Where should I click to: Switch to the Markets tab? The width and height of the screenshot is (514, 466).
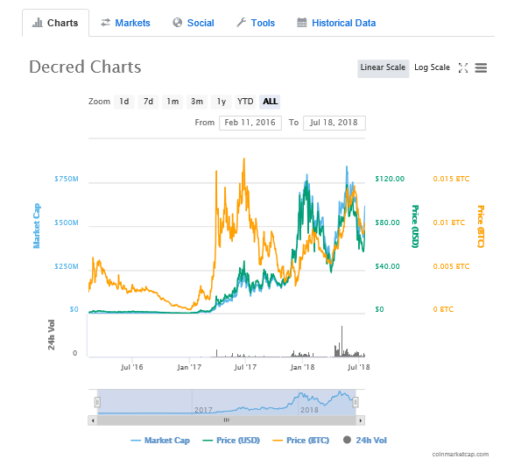point(125,23)
